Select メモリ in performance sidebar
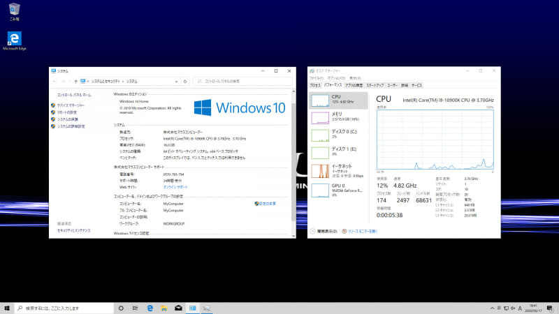Image resolution: width=559 pixels, height=314 pixels. click(x=338, y=117)
